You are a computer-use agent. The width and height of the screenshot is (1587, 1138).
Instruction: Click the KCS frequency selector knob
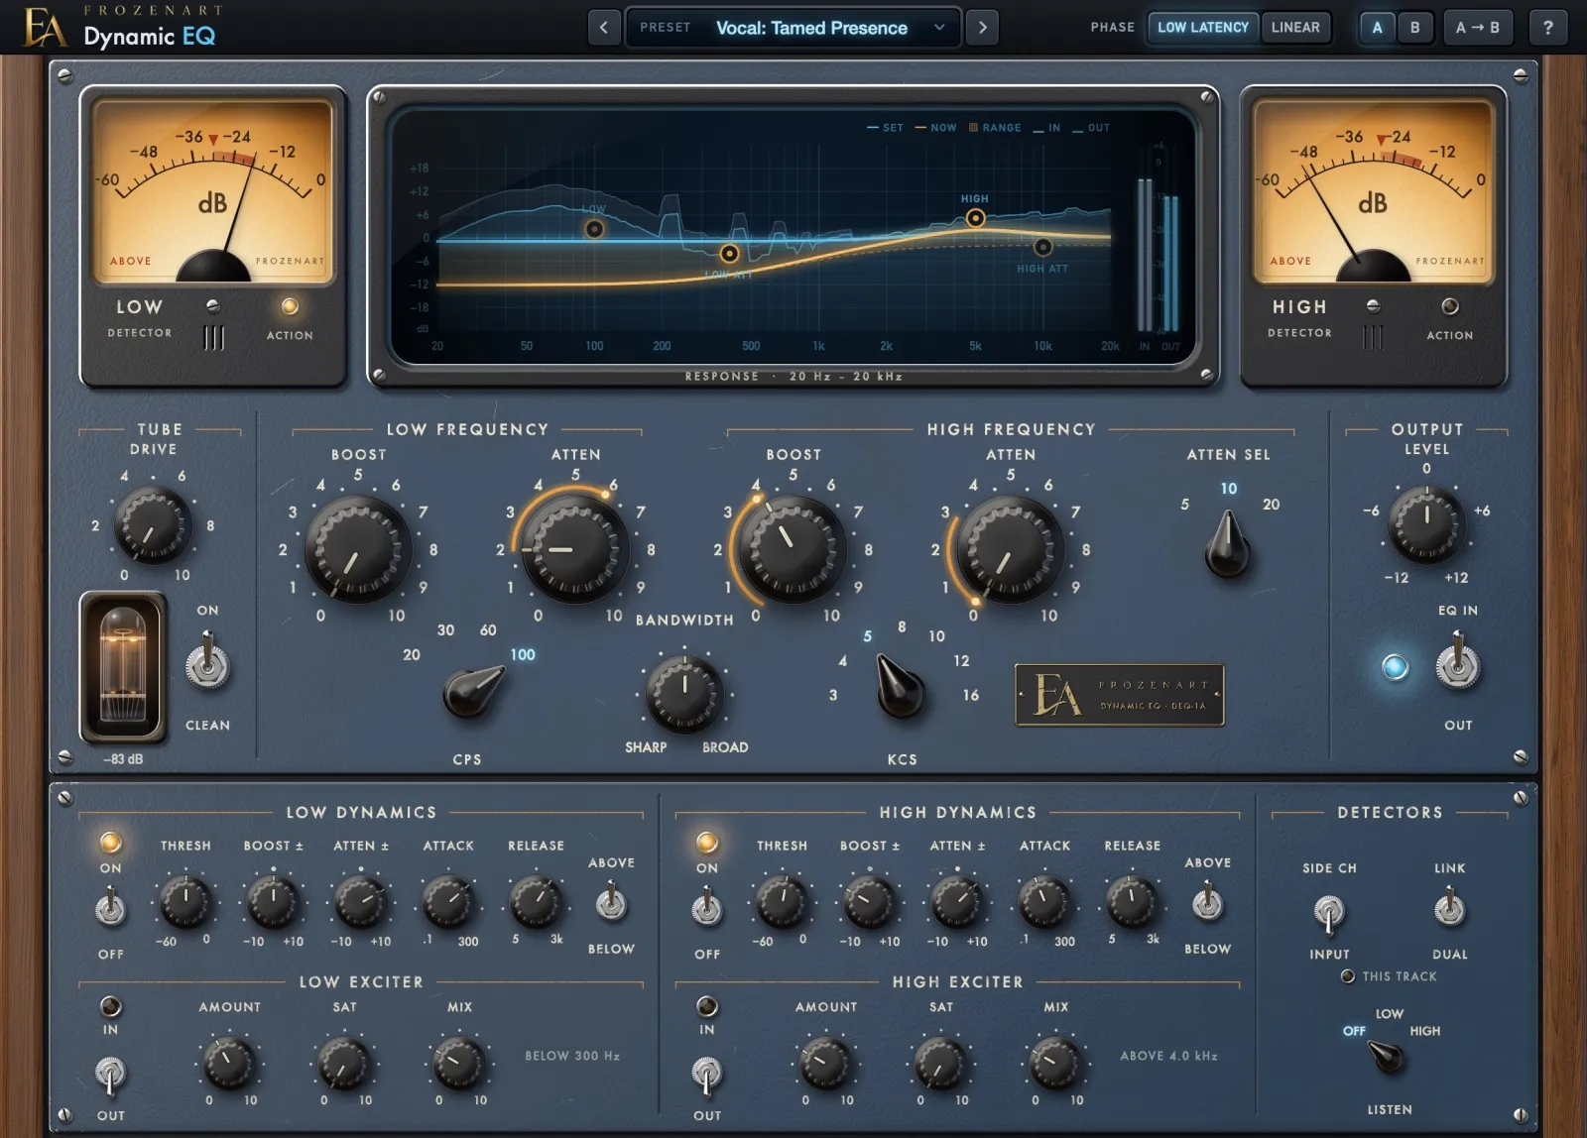tap(899, 687)
